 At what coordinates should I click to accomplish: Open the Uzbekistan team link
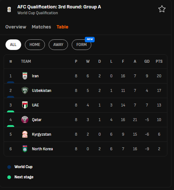click(x=42, y=90)
